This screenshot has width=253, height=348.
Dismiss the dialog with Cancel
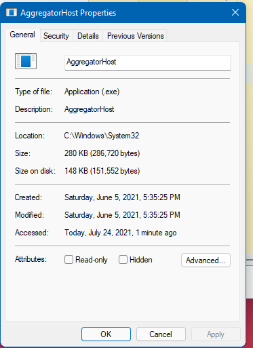pyautogui.click(x=161, y=334)
